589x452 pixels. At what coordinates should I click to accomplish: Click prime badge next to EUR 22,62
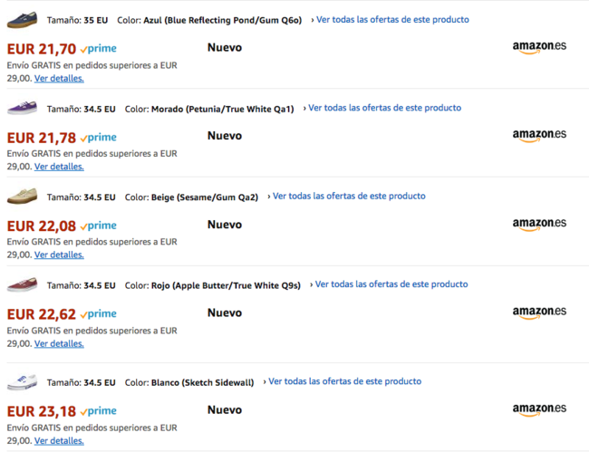pyautogui.click(x=99, y=313)
